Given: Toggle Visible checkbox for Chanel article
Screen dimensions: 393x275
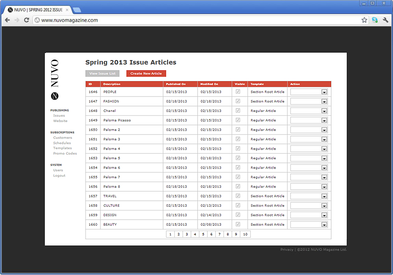Looking at the screenshot, I should [238, 111].
